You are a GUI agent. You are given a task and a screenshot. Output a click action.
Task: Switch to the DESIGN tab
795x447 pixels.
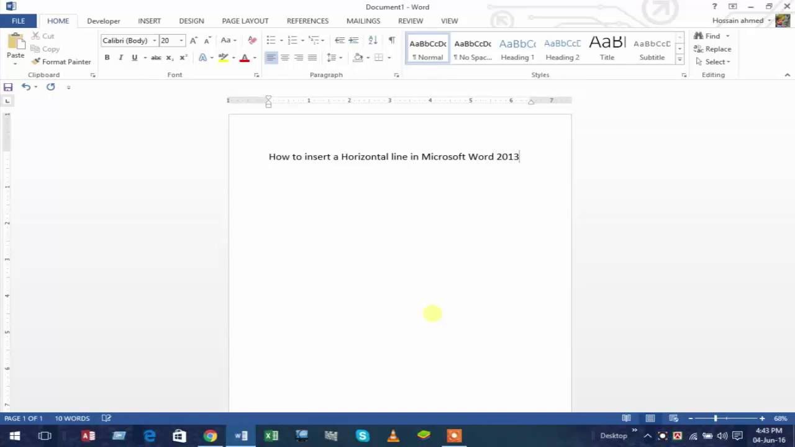coord(191,20)
